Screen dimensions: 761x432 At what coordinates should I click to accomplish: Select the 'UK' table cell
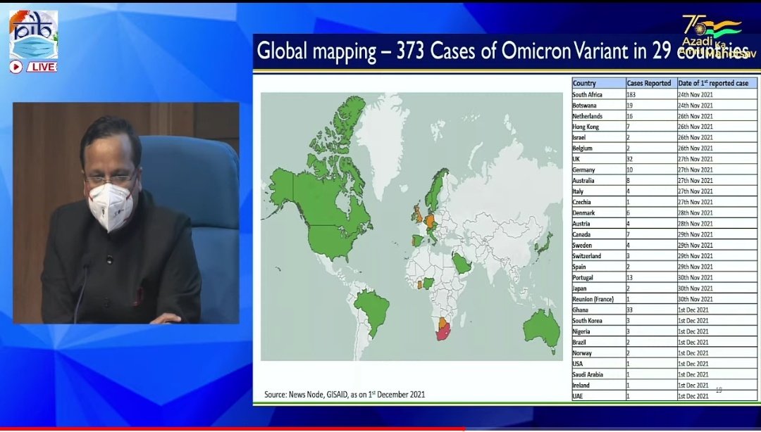coord(599,158)
